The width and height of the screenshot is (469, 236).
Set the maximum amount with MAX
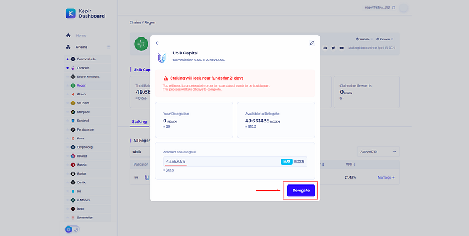287,162
